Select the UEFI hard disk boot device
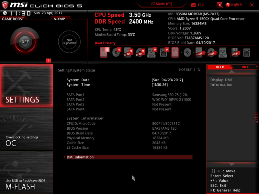Screen dimensions: 259x194 coord(104,52)
